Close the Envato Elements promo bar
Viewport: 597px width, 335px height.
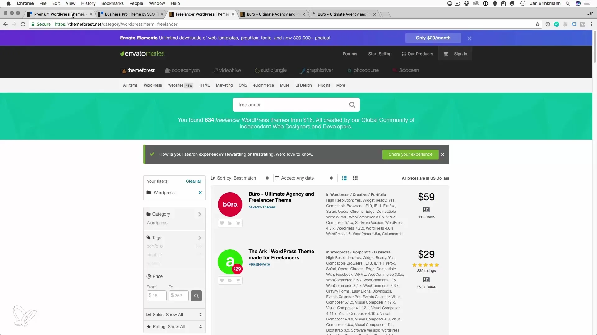(470, 38)
